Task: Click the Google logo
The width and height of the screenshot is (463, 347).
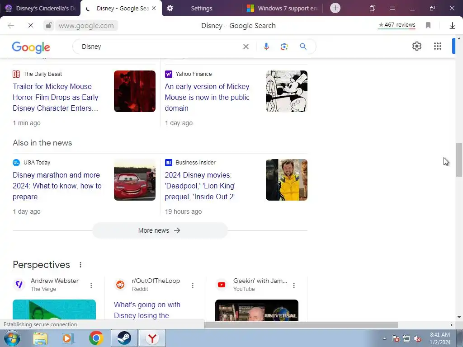Action: pyautogui.click(x=31, y=47)
